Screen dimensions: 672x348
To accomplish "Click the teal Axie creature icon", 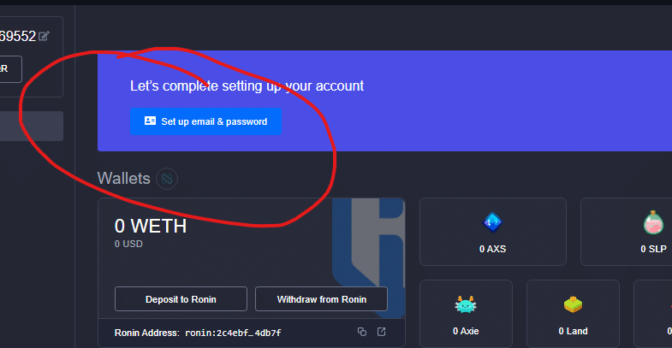I will [466, 304].
